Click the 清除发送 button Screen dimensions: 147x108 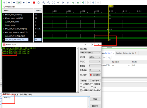[95, 106]
